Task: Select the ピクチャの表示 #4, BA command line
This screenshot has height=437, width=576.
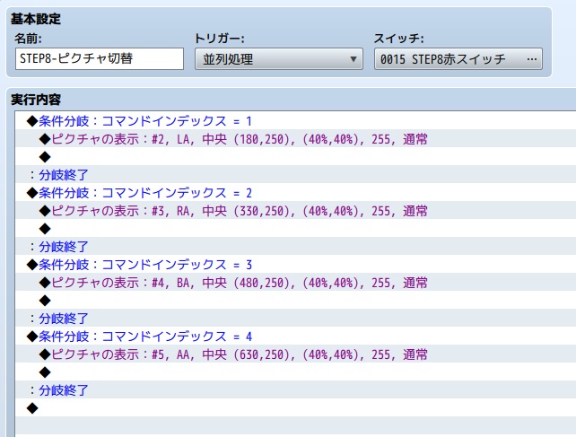Action: click(296, 283)
